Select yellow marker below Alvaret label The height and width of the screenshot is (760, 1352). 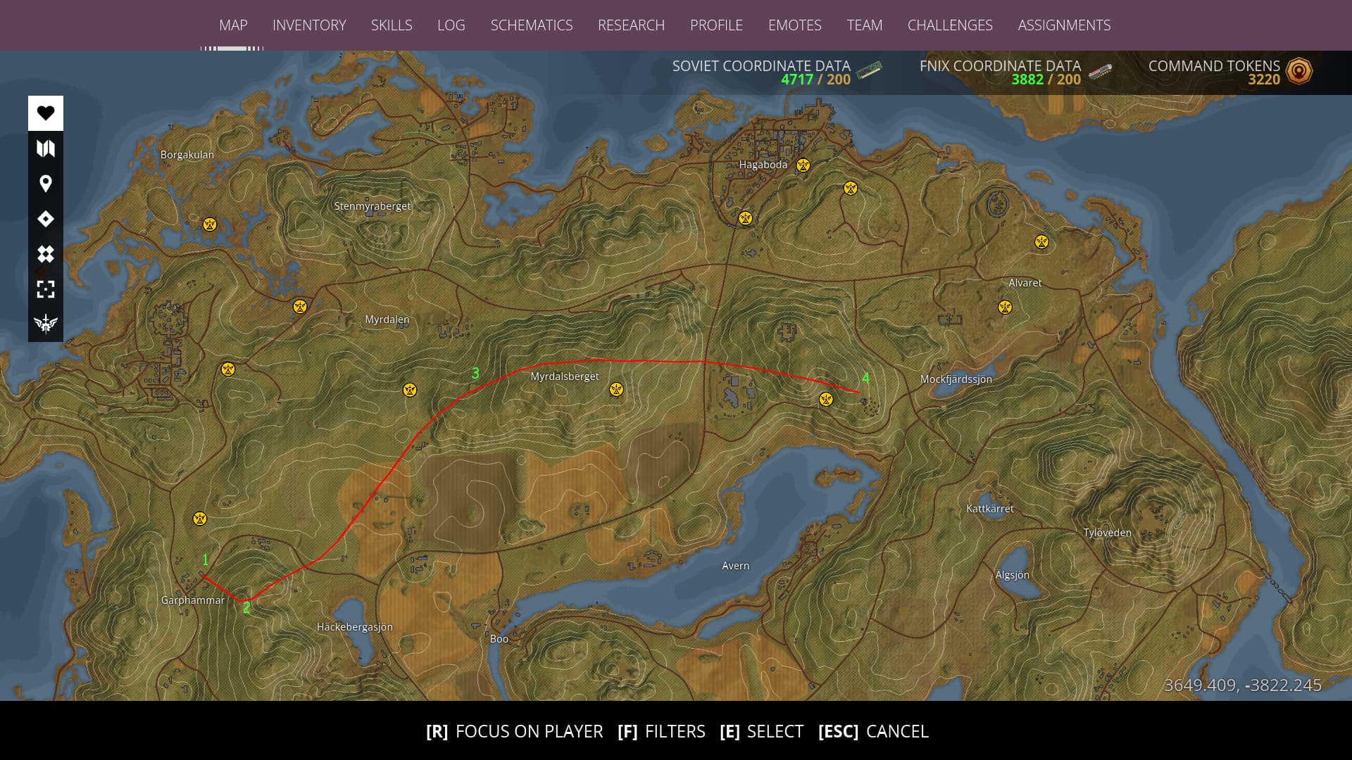click(x=1005, y=308)
